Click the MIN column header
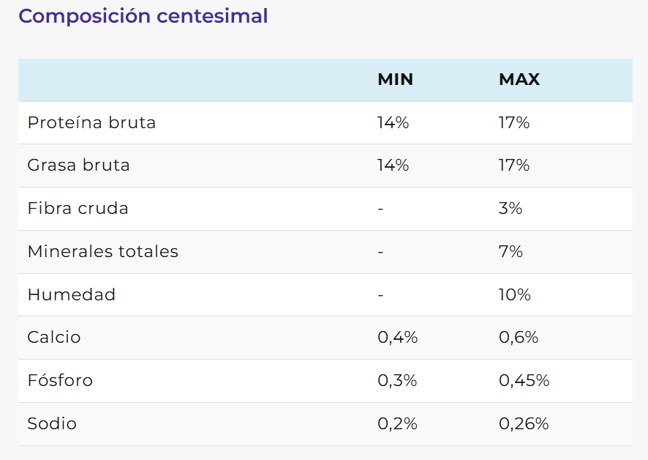The height and width of the screenshot is (460, 648). click(395, 80)
